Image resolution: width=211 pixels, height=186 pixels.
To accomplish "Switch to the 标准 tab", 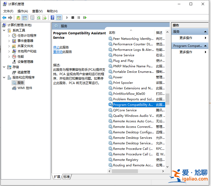I will (66, 177).
